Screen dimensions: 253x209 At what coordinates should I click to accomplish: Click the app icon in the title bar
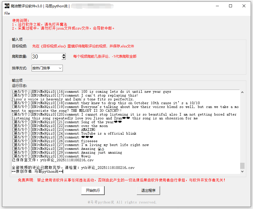click(7, 6)
